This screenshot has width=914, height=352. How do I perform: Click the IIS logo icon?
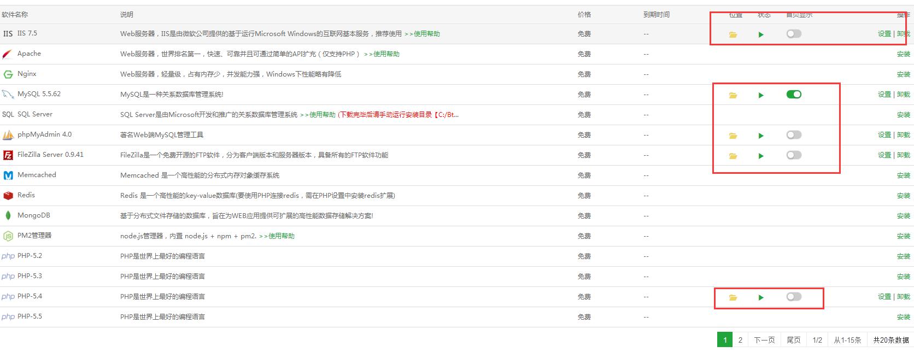[x=8, y=33]
